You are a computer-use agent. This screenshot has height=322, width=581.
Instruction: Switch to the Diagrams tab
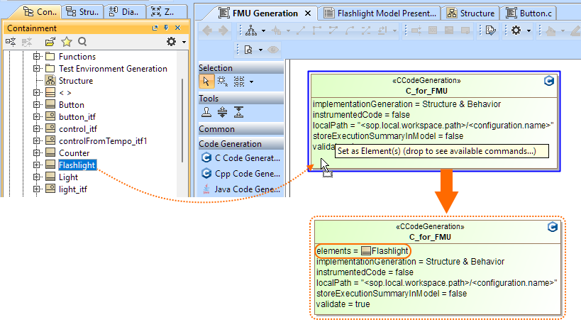pos(124,12)
